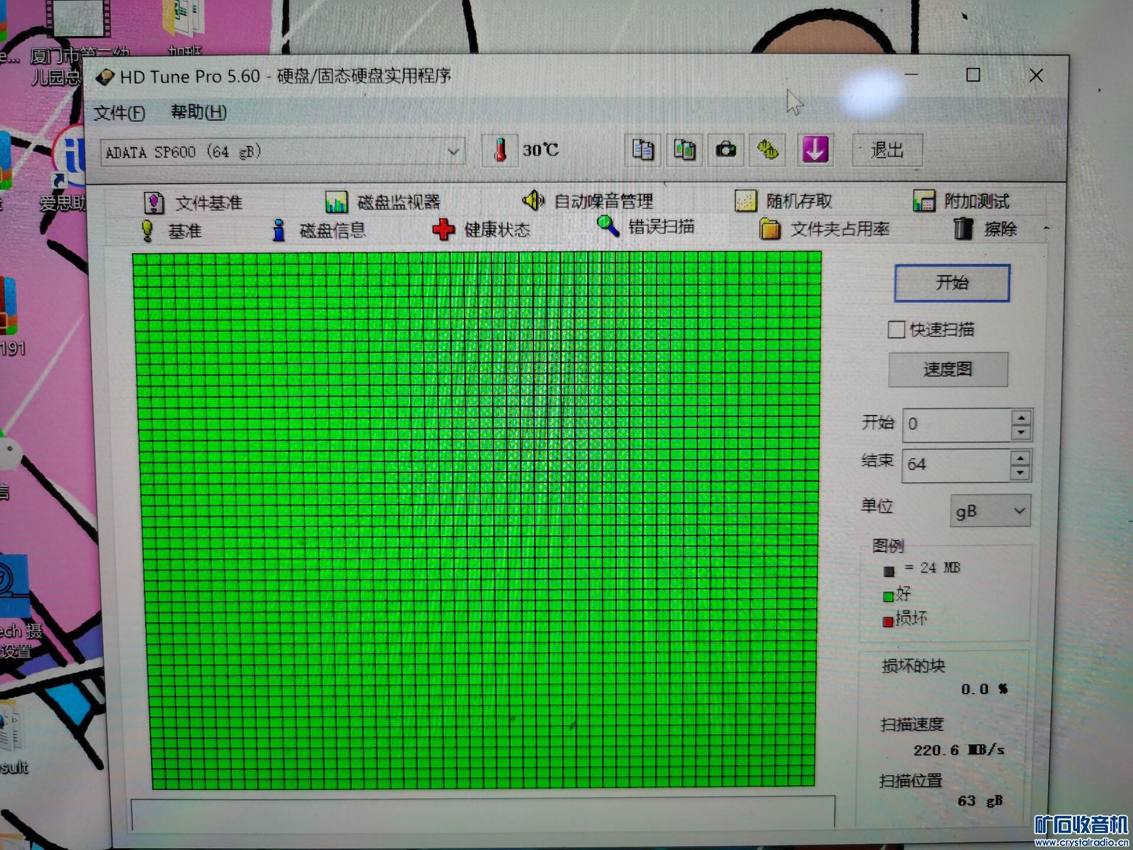
Task: Enable the 快速扫描 checkbox
Action: pyautogui.click(x=896, y=329)
